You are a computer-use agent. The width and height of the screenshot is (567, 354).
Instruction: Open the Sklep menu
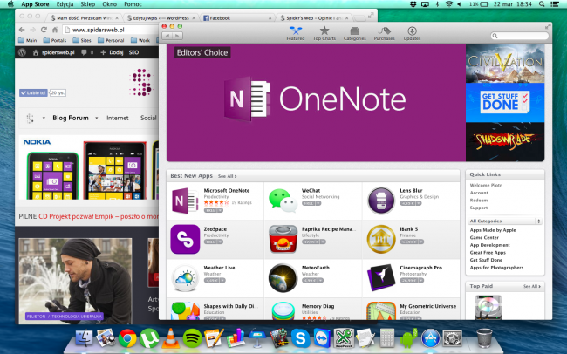coord(88,4)
